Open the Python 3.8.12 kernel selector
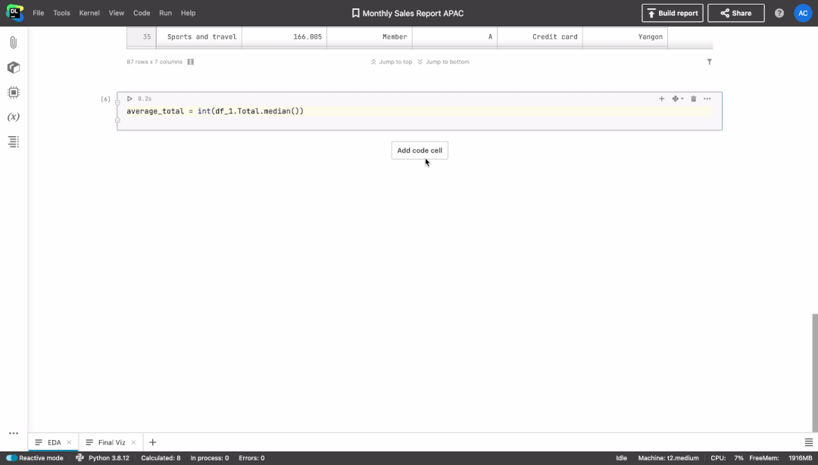818x465 pixels. 103,458
